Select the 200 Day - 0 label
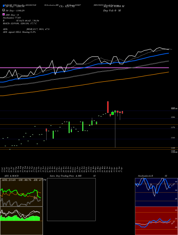This screenshot has height=235, width=178. (x=12, y=15)
